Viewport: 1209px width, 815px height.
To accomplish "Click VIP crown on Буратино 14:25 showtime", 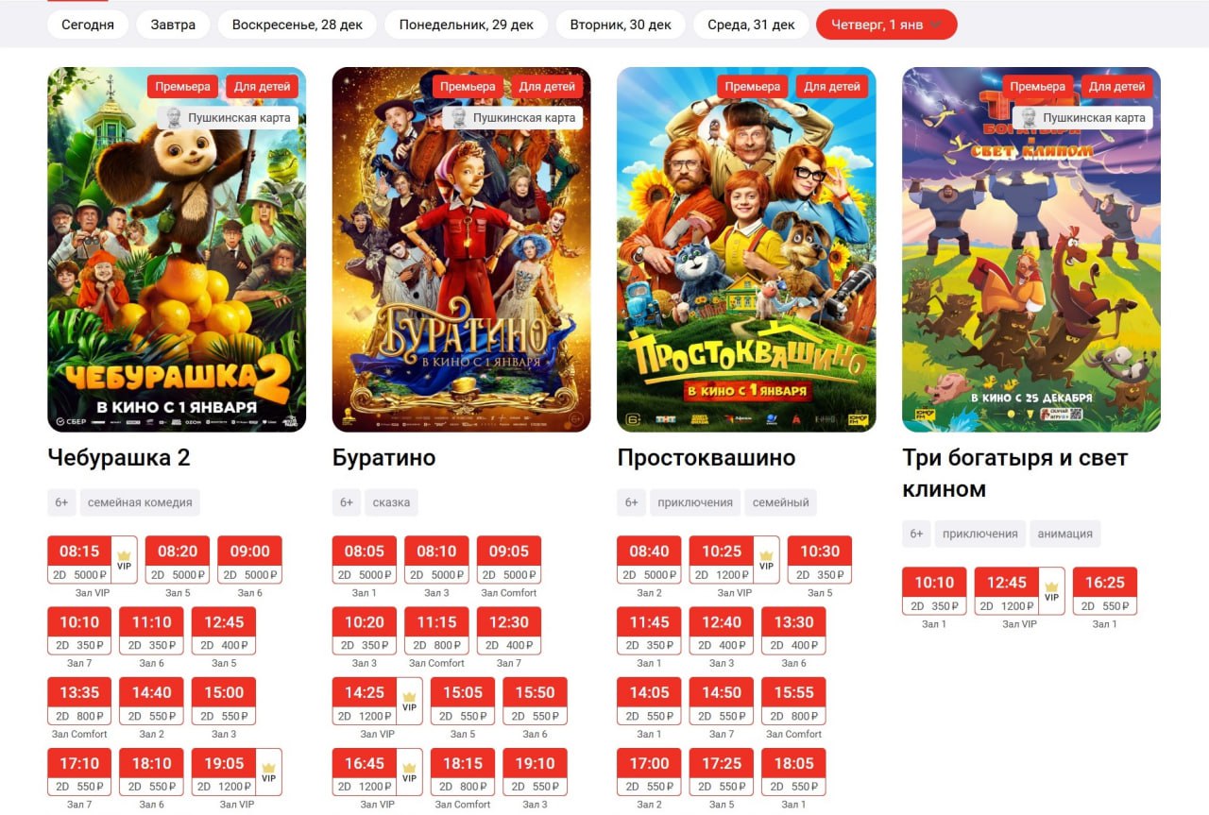I will pyautogui.click(x=409, y=696).
